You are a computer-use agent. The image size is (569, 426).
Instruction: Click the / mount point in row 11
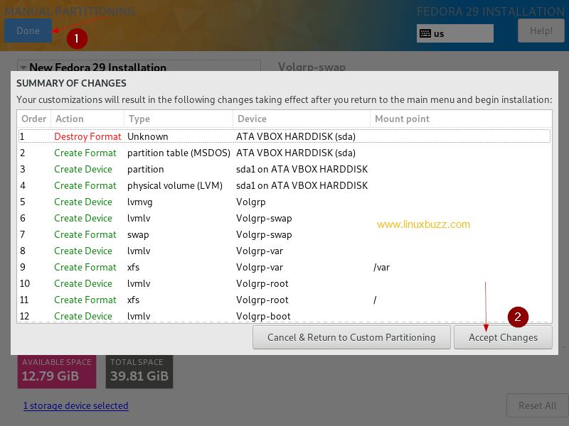375,300
